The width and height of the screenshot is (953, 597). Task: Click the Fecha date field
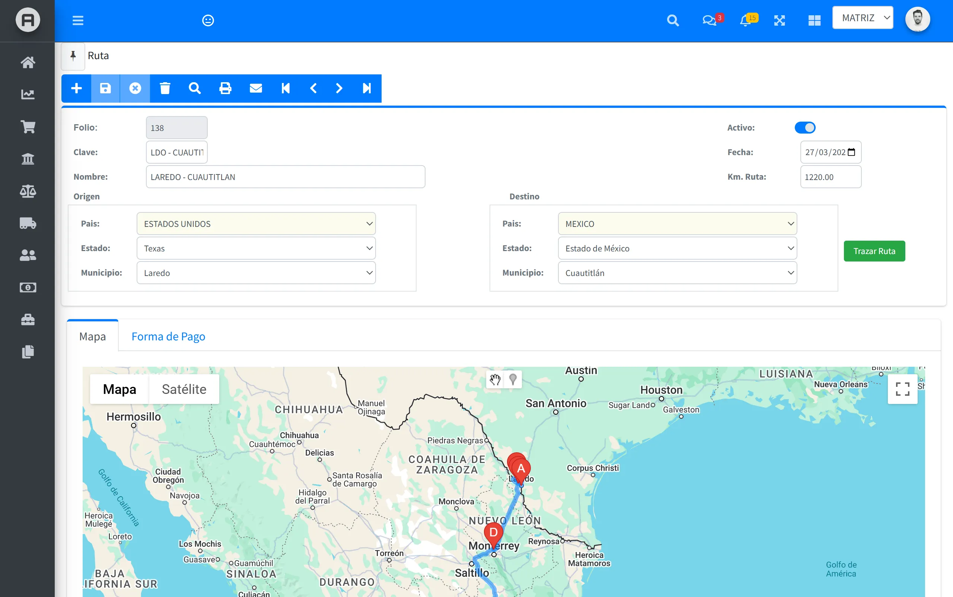tap(831, 152)
